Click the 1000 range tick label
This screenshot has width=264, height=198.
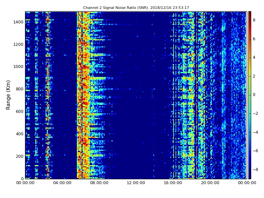[x=18, y=67]
